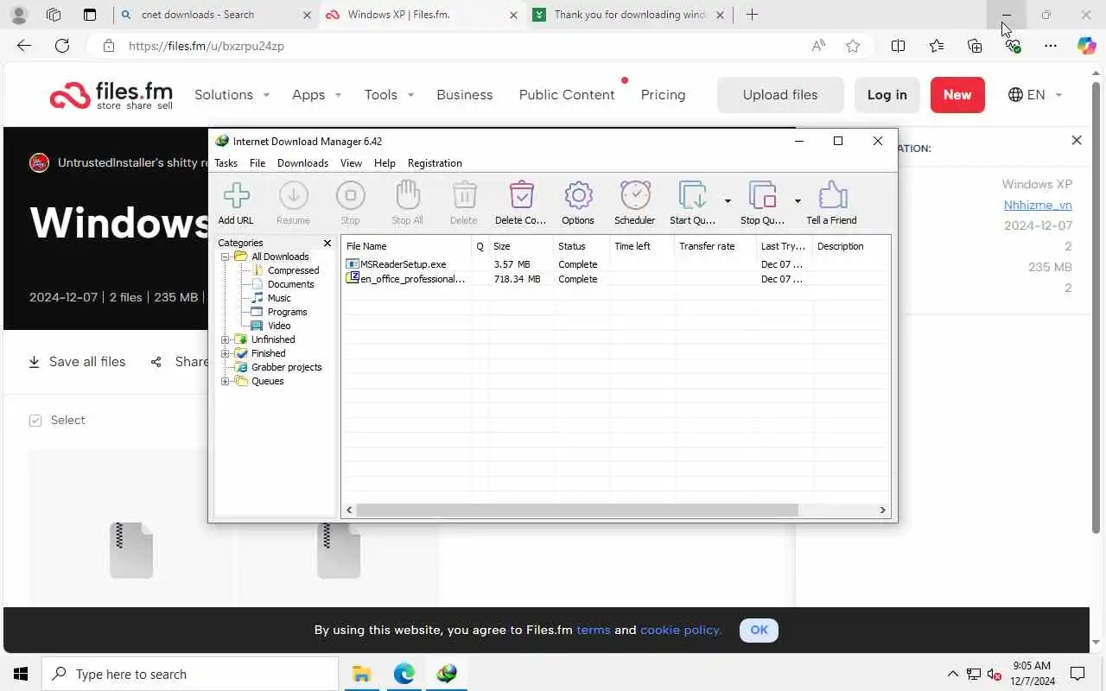The image size is (1106, 691).
Task: Open the Registration menu in IDM
Action: 435,162
